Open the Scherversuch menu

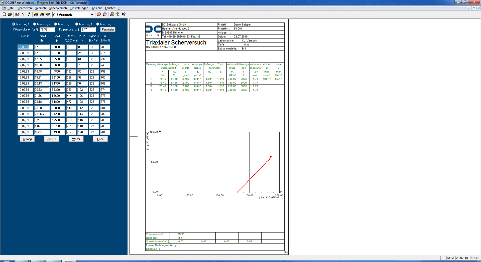[x=58, y=8]
